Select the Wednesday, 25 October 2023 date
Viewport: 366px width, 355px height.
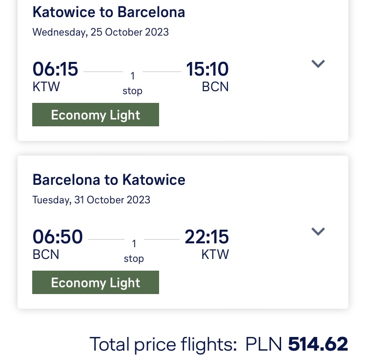(x=101, y=32)
